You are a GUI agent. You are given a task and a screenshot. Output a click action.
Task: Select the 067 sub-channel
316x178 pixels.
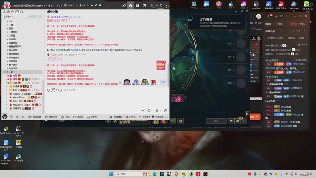11,21
